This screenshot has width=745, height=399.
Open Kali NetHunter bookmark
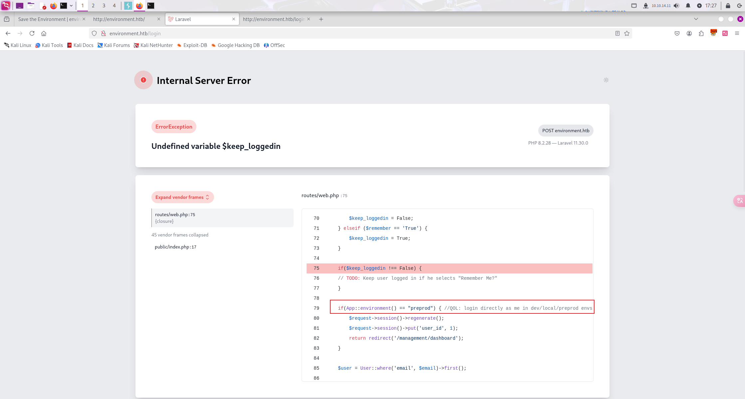coord(153,45)
